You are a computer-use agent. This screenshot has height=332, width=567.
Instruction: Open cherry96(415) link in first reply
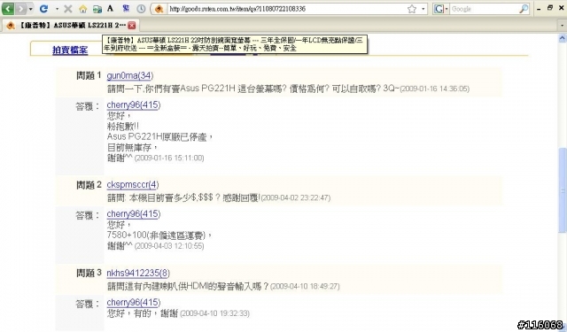pyautogui.click(x=134, y=104)
